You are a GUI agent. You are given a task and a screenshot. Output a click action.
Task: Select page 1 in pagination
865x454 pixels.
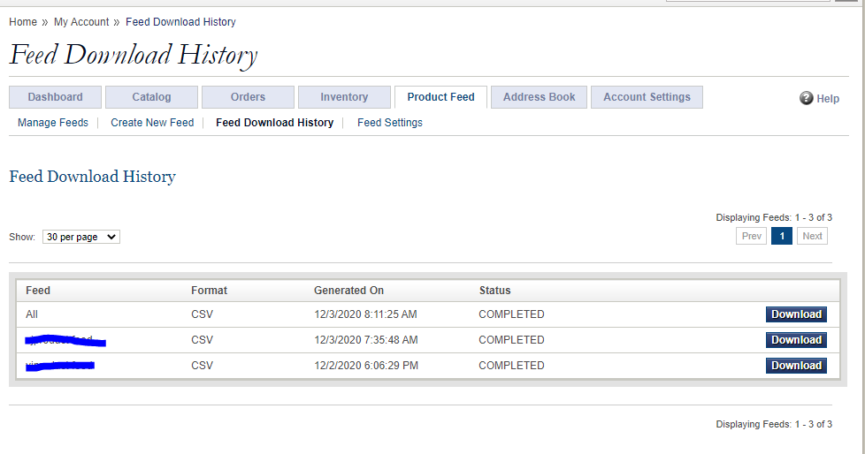(x=782, y=236)
